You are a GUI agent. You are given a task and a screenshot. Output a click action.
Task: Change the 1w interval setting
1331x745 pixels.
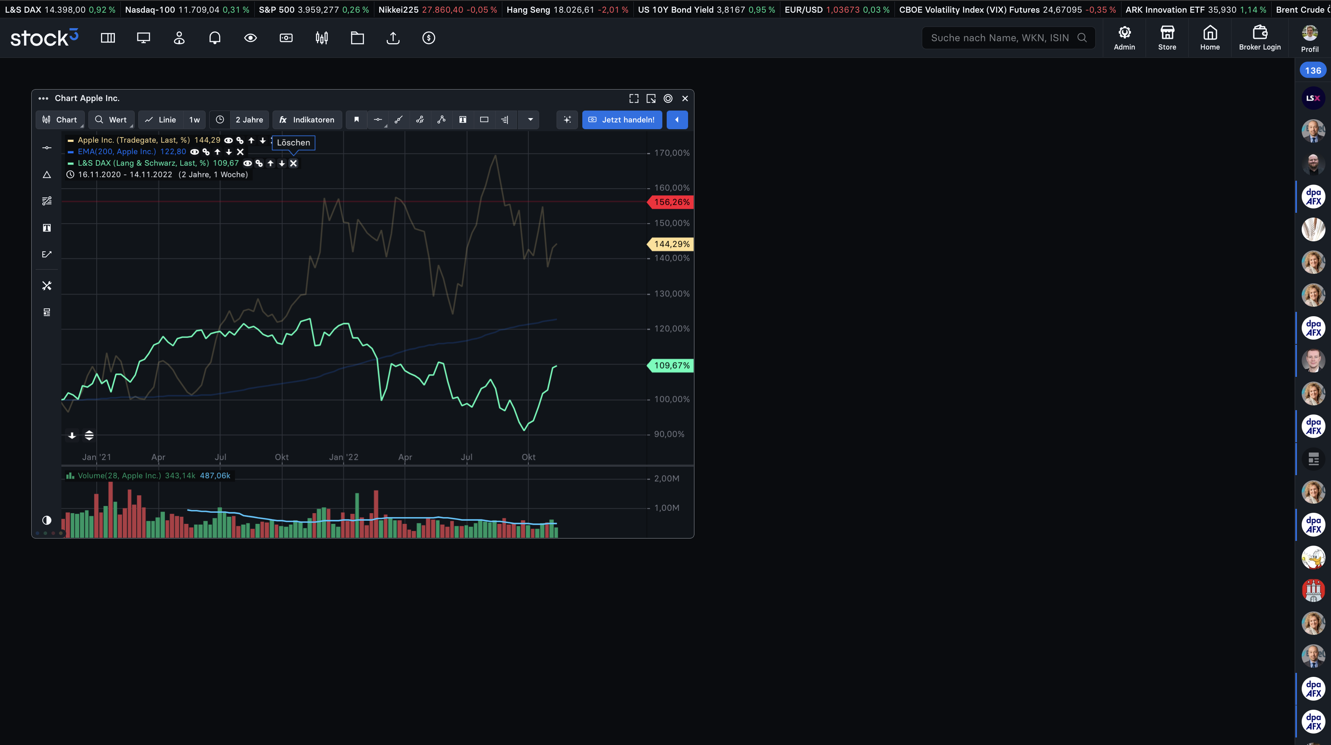pyautogui.click(x=194, y=119)
